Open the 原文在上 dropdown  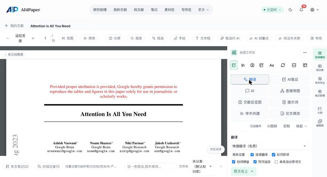244,171
